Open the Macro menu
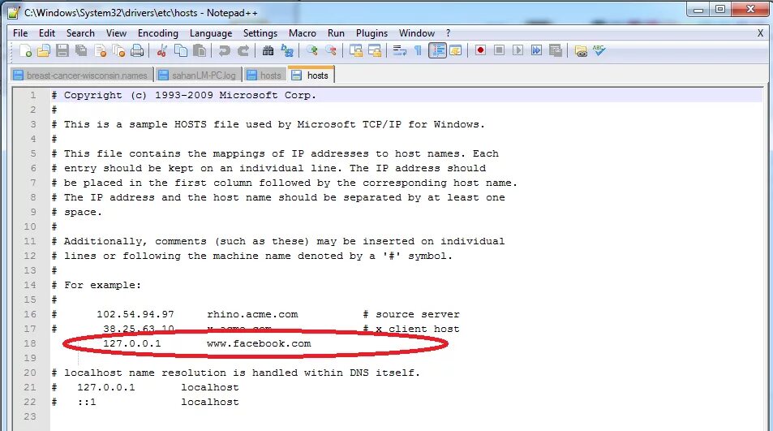 [303, 33]
